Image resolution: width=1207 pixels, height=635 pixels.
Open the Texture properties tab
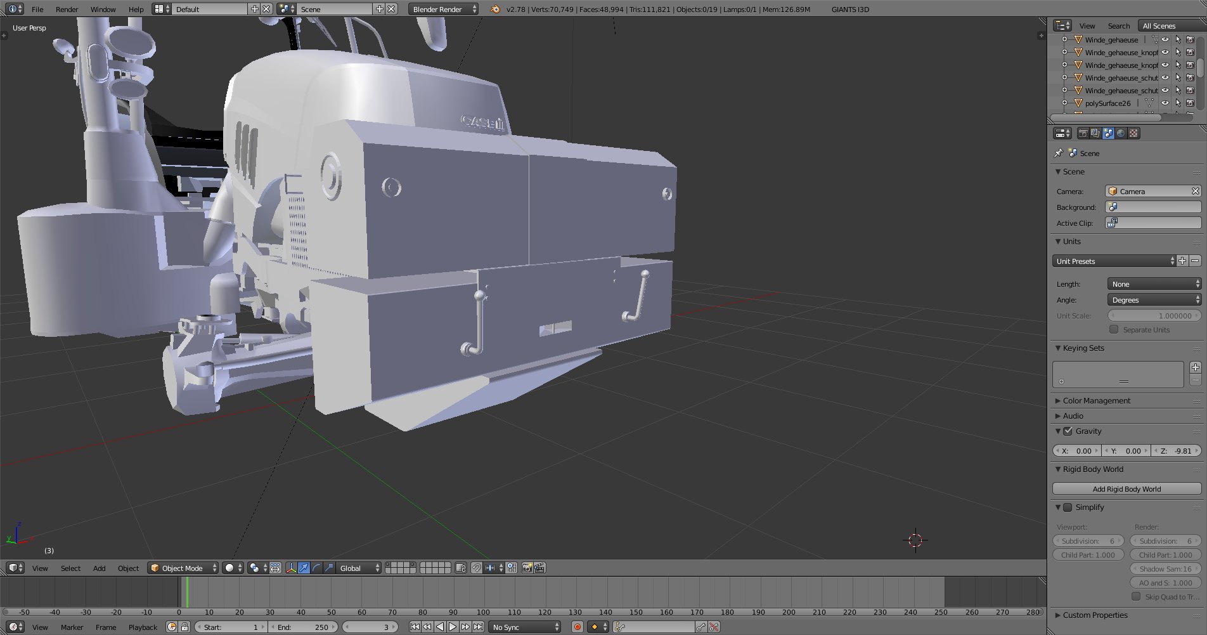(1133, 133)
